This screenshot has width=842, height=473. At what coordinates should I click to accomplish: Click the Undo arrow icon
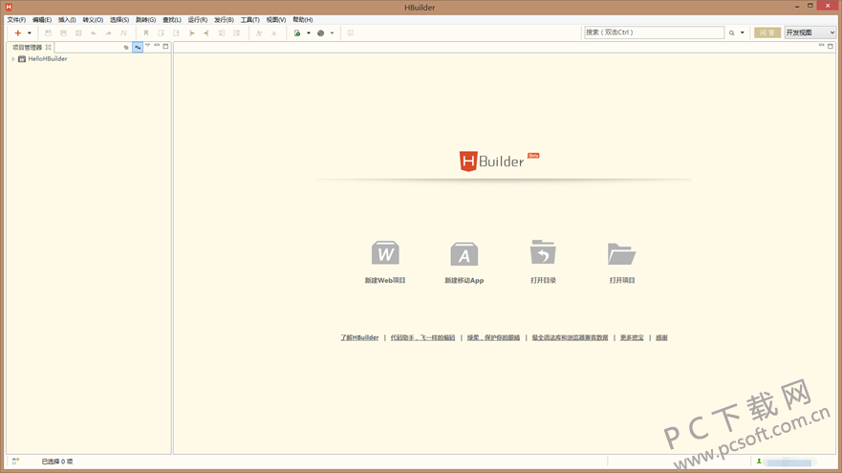pyautogui.click(x=94, y=32)
